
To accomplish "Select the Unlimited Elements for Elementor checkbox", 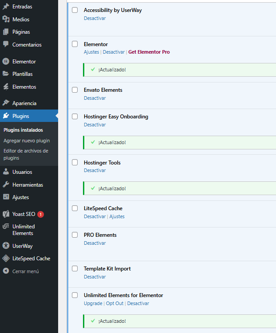I will click(x=75, y=295).
